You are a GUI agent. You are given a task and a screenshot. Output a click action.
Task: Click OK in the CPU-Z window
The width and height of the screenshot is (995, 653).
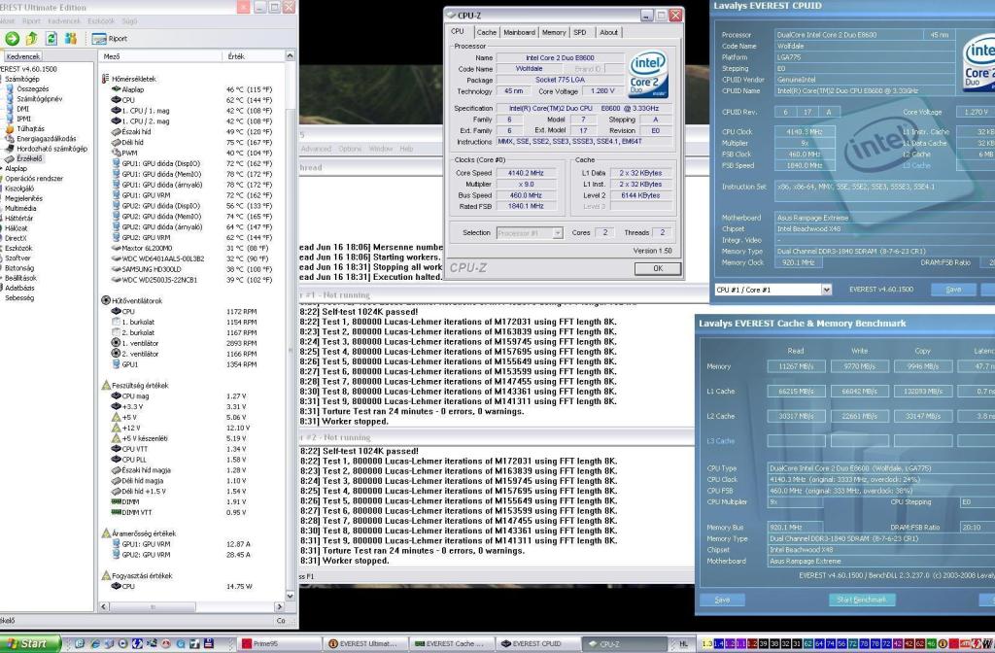tap(658, 268)
